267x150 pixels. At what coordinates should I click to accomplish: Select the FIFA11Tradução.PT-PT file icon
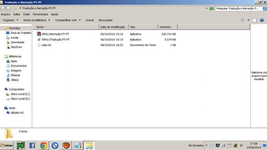click(x=39, y=40)
